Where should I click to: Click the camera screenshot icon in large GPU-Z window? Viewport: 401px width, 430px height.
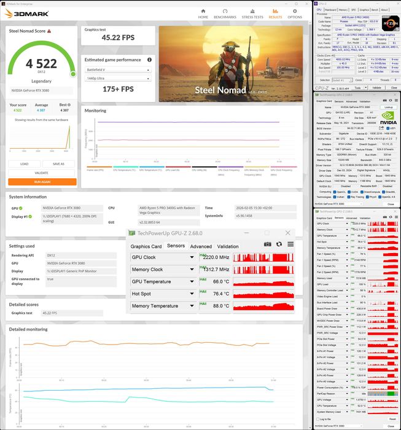click(268, 244)
